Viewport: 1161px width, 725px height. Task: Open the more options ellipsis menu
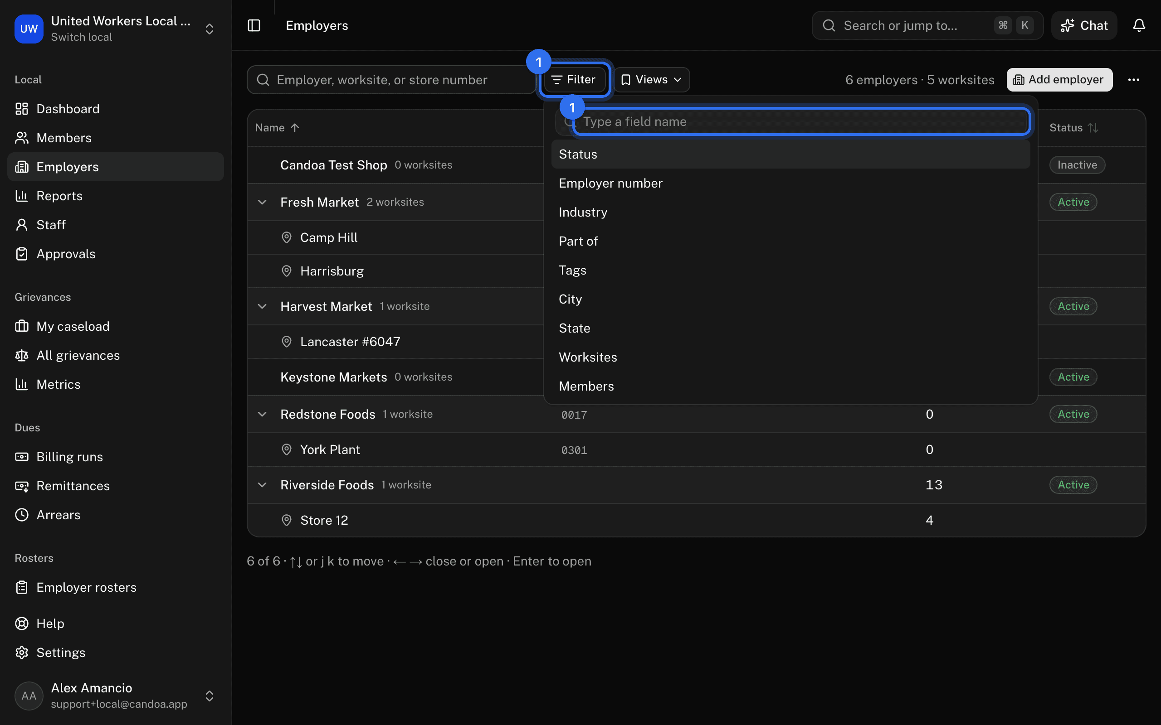1134,80
